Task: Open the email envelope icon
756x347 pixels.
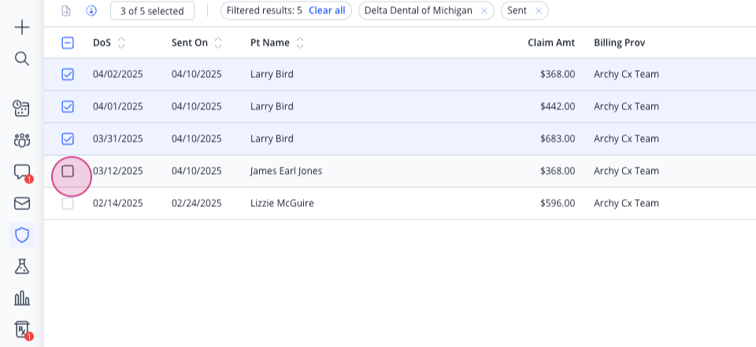Action: point(22,203)
